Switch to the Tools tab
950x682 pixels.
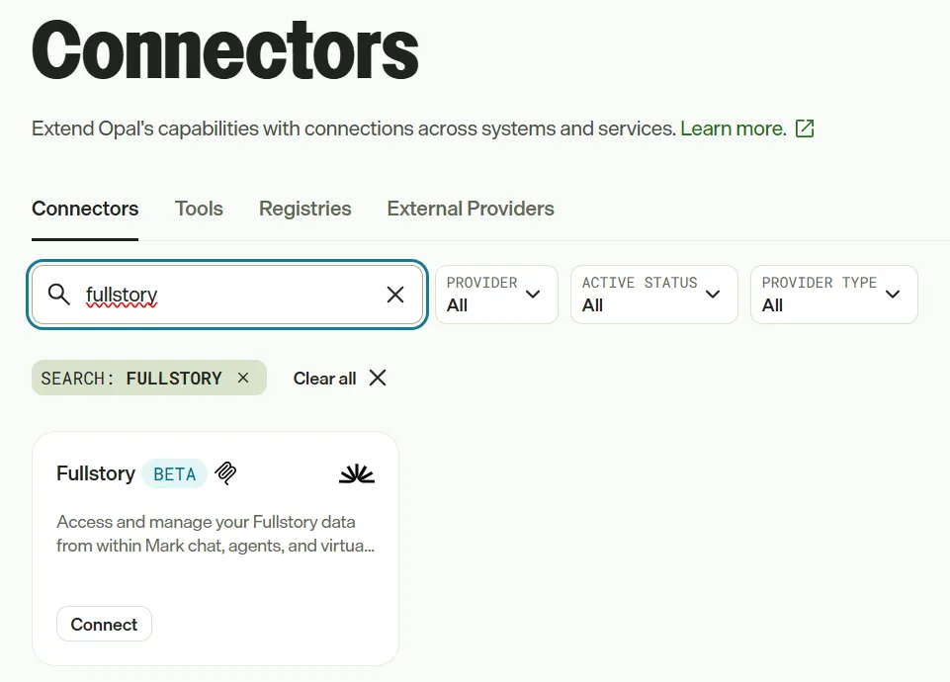click(199, 209)
